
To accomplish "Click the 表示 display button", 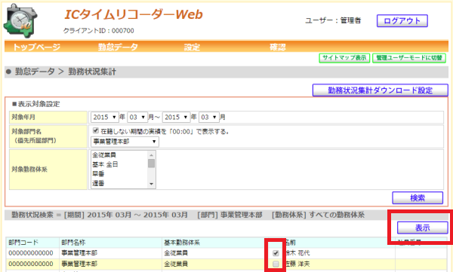I will tap(422, 228).
